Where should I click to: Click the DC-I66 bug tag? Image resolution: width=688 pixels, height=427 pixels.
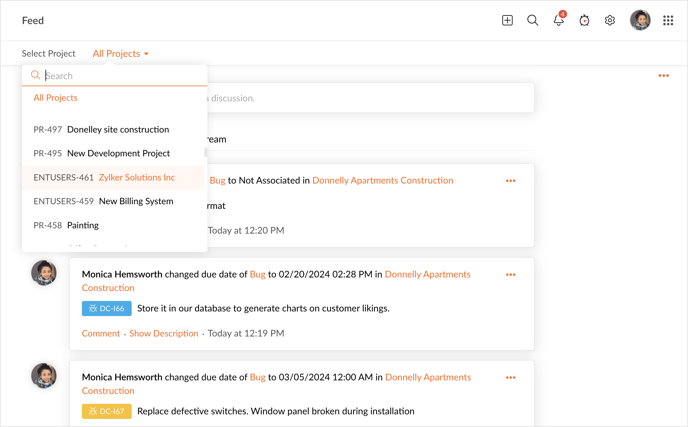(x=107, y=308)
